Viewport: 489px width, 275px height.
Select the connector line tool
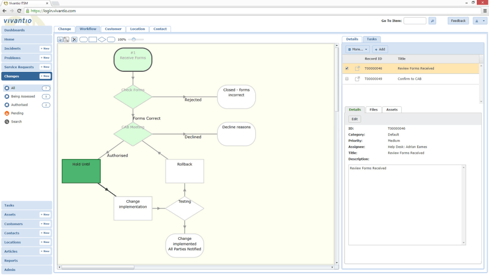[66, 40]
